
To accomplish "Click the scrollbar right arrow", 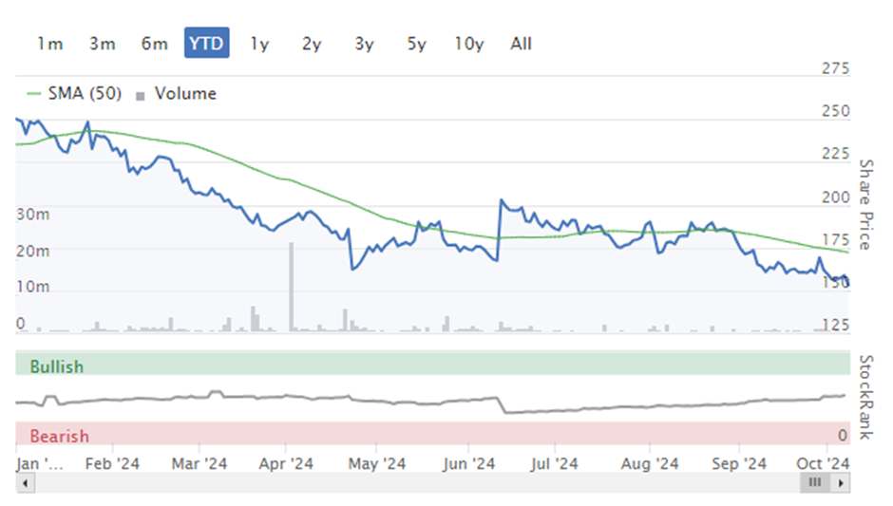I will point(841,483).
